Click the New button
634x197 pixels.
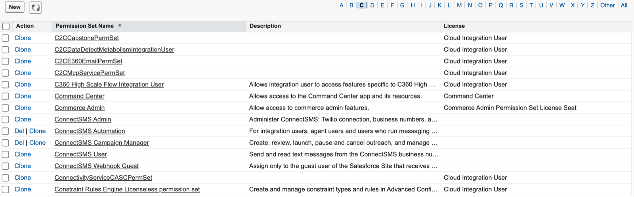coord(15,7)
